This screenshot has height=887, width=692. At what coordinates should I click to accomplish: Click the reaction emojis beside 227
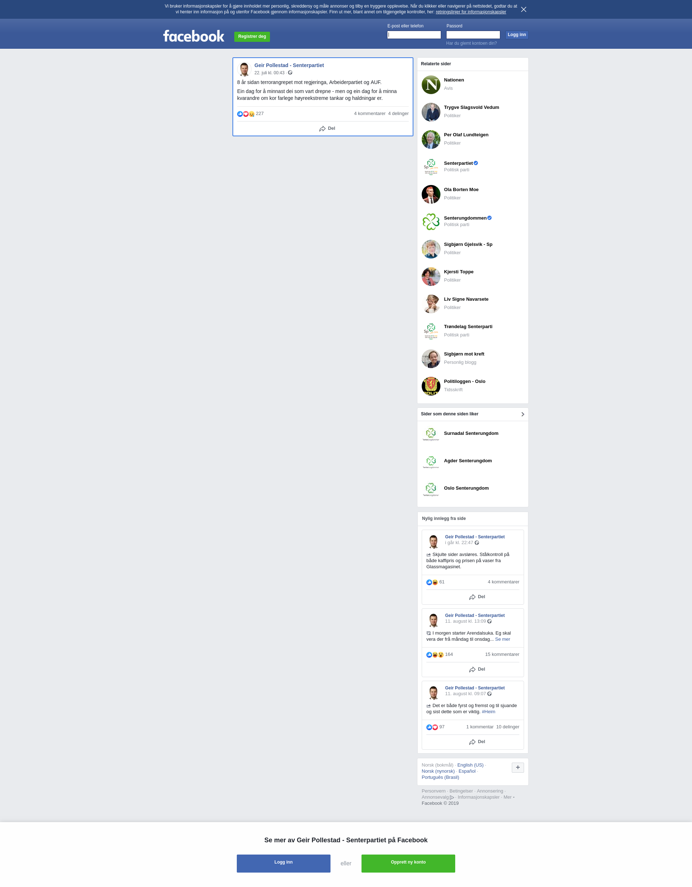click(x=245, y=114)
